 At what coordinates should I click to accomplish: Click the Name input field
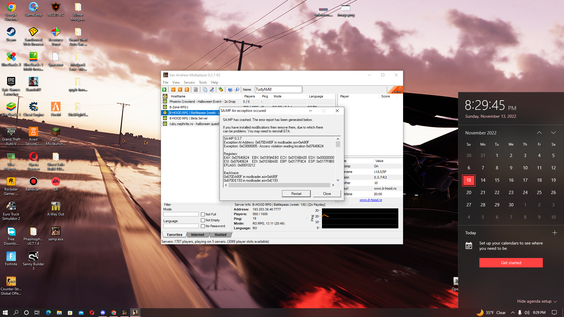point(278,90)
